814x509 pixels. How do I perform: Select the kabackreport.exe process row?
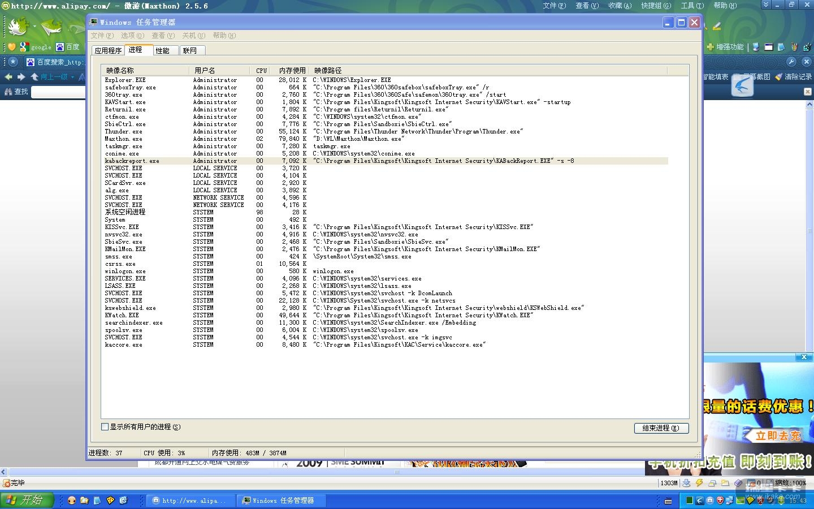pyautogui.click(x=385, y=161)
